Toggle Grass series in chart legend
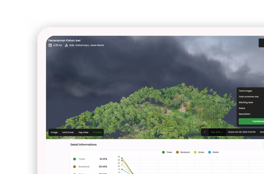 [199, 152]
